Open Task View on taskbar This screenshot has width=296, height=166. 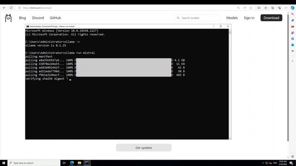click(64, 163)
